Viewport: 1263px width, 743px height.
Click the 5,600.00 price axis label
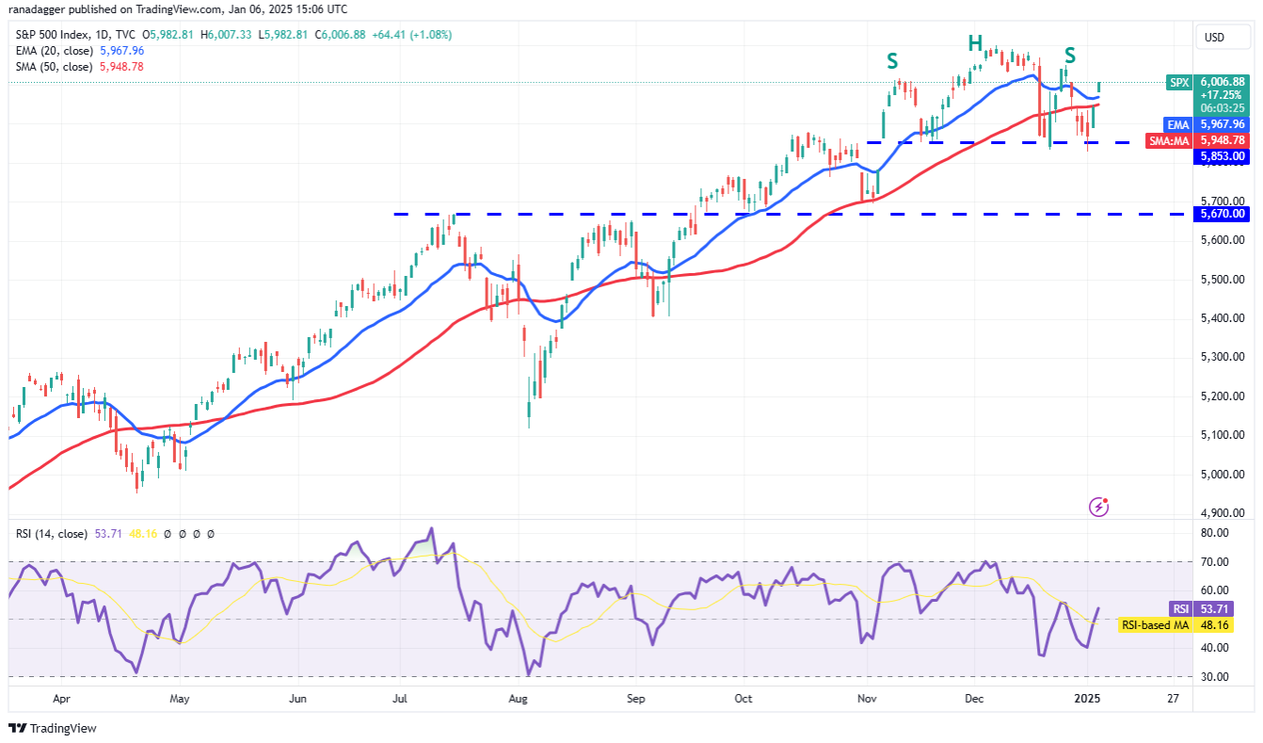1223,240
